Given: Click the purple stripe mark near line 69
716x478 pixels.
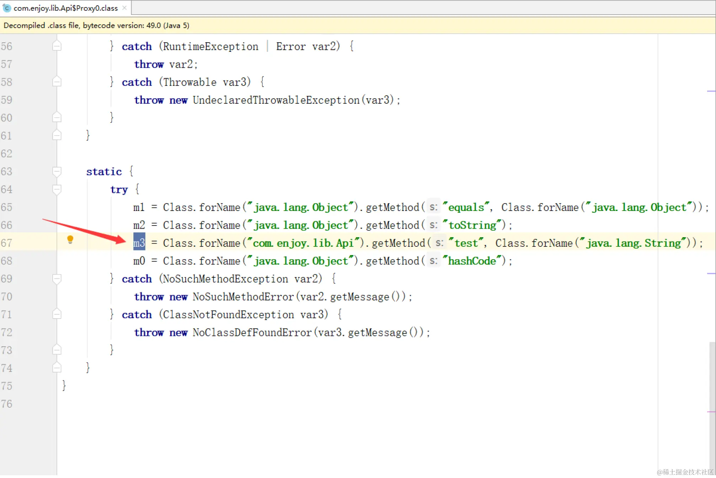Looking at the screenshot, I should [x=711, y=273].
